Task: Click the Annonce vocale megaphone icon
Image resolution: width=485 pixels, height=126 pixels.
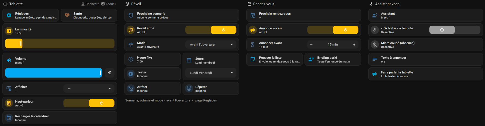Action: (253, 30)
